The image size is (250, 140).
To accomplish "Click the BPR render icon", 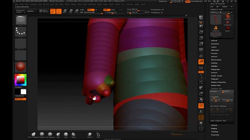I will pyautogui.click(x=201, y=18).
